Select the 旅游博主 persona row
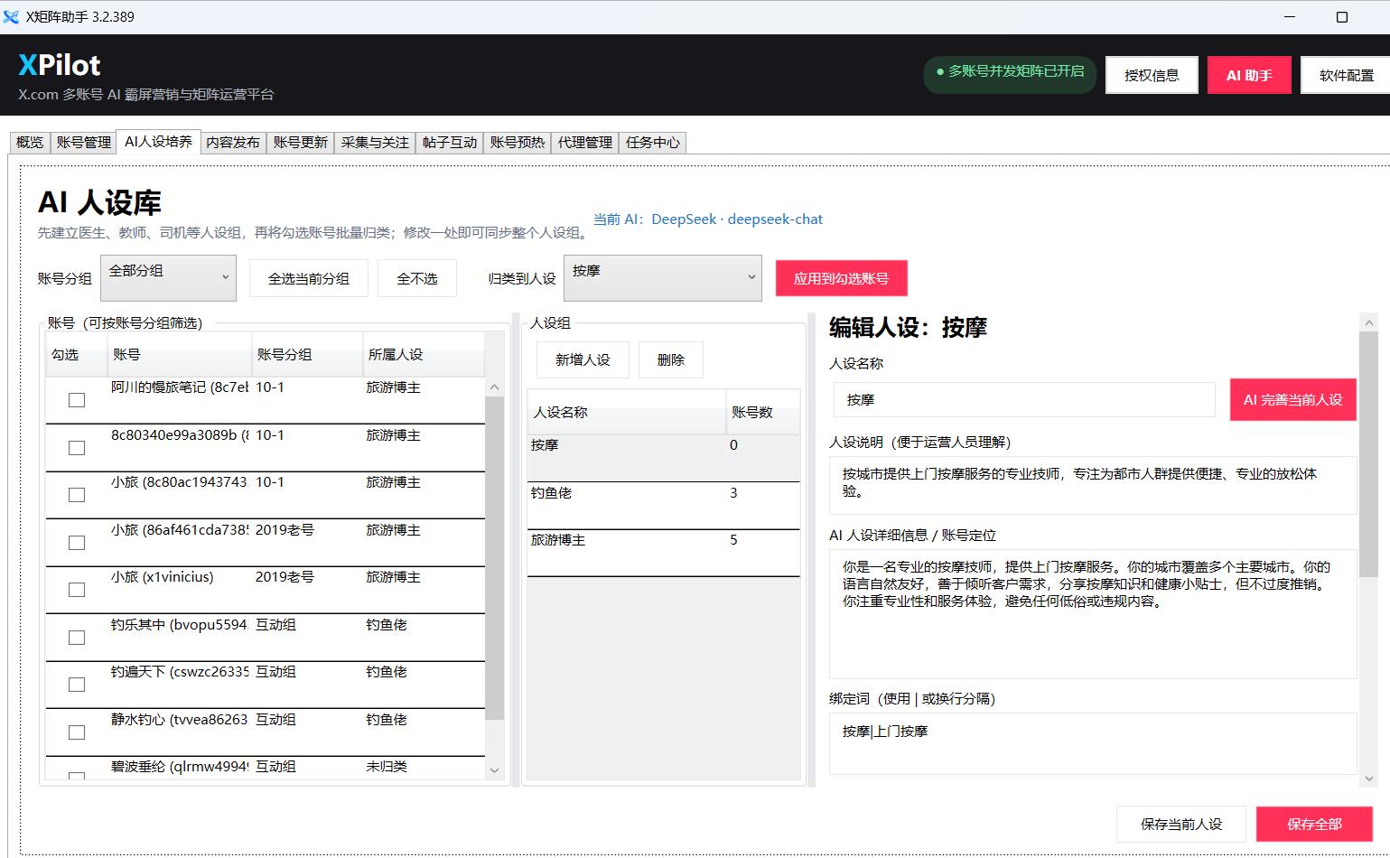Image resolution: width=1390 pixels, height=858 pixels. coord(663,553)
